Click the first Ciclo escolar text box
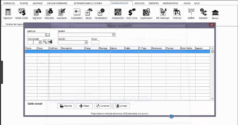The image size is (238, 125). click(x=30, y=42)
